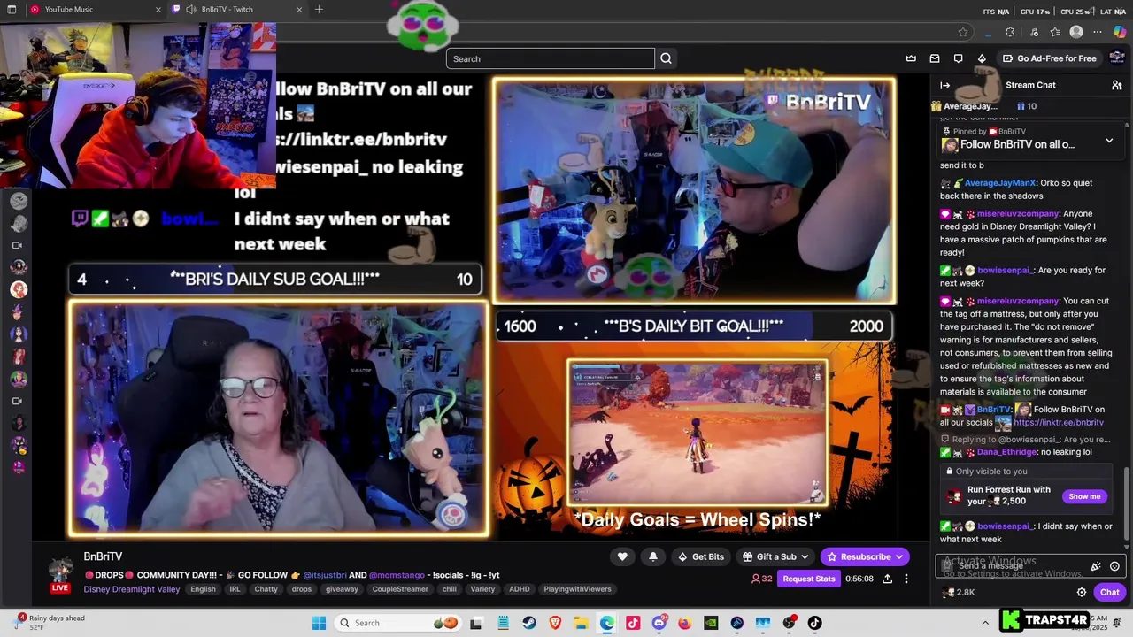This screenshot has height=637, width=1133.
Task: Open Steam from the taskbar
Action: pyautogui.click(x=529, y=623)
